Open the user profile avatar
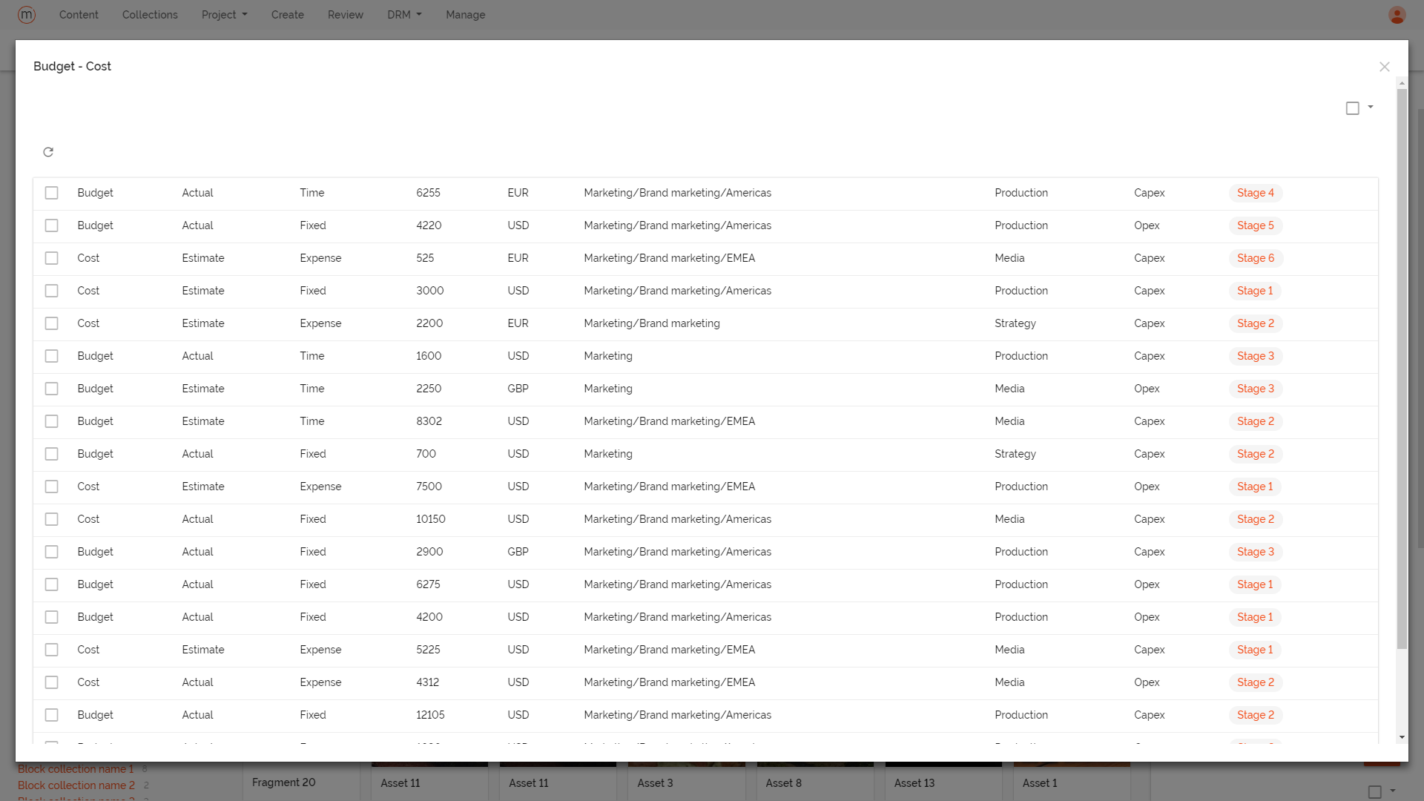The image size is (1424, 801). tap(1397, 15)
